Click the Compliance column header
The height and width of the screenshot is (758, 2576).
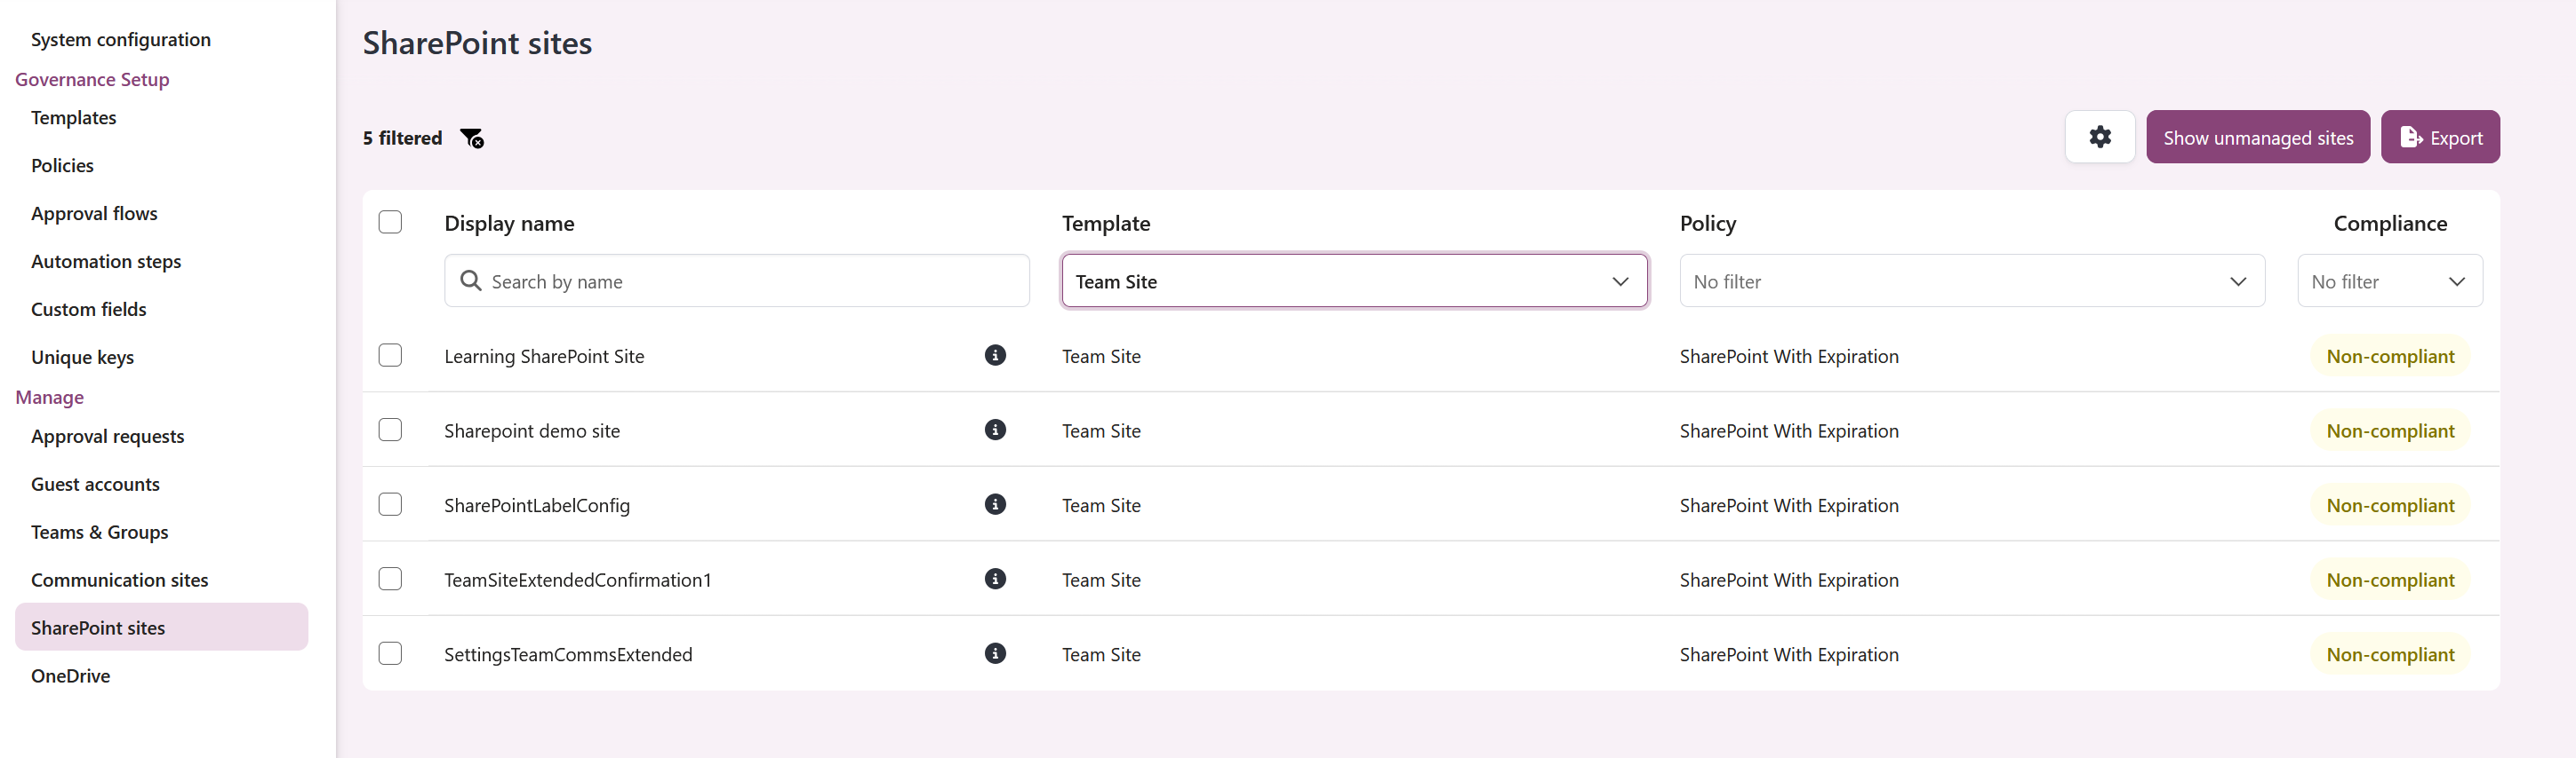(2390, 224)
